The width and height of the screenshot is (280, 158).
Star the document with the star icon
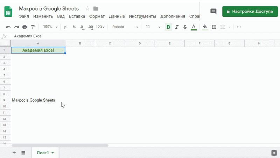point(87,8)
